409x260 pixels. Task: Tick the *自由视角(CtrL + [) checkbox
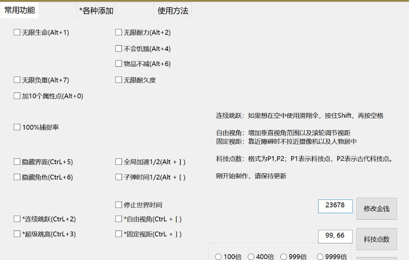pos(119,219)
